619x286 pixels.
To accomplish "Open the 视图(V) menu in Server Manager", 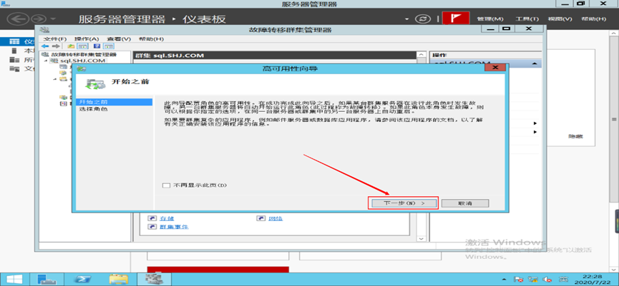I will point(560,19).
